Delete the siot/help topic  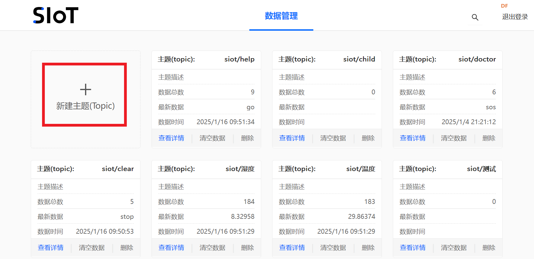(247, 138)
